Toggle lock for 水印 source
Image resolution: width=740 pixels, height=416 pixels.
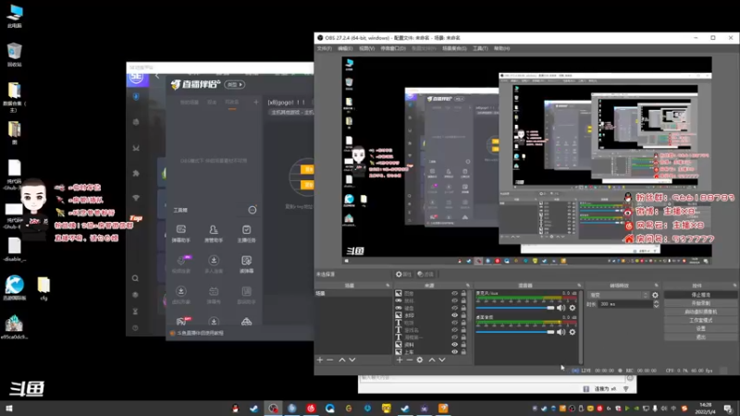point(463,315)
